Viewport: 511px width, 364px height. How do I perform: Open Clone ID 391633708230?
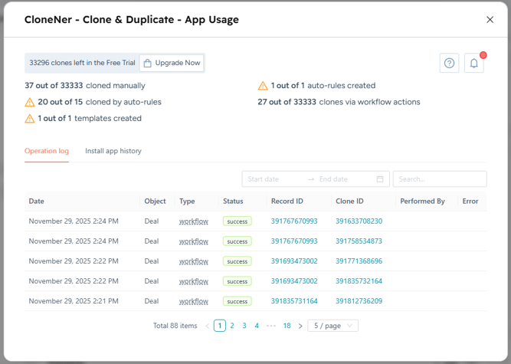[x=359, y=221]
